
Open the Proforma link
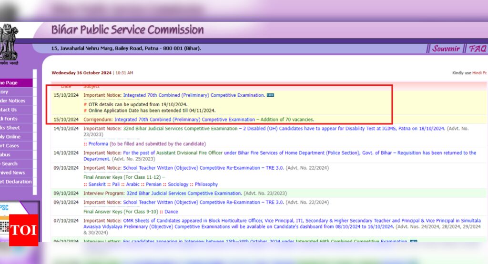pos(98,144)
